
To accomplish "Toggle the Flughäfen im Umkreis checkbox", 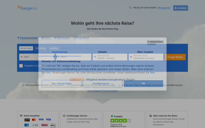I will pyautogui.click(x=21, y=66).
